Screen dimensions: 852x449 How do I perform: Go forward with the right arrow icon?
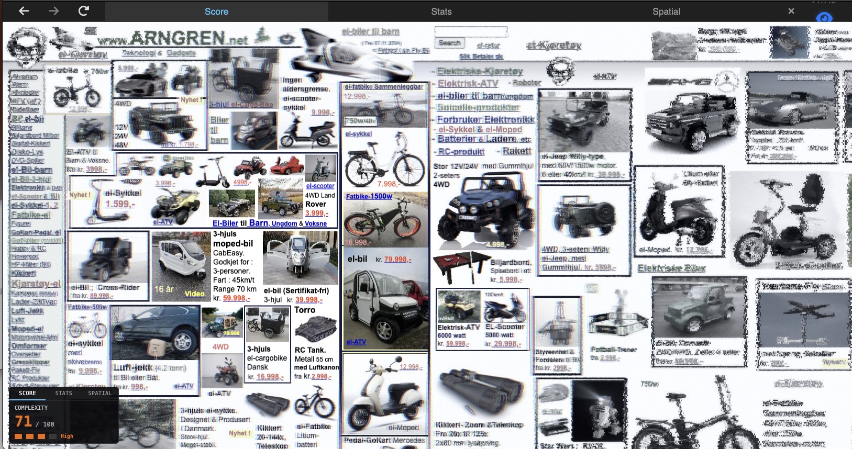53,11
